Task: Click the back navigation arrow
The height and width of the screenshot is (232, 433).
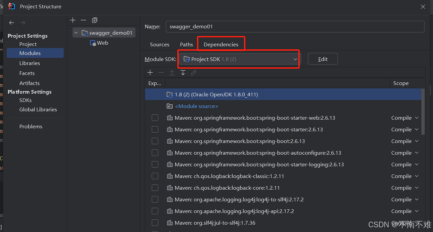Action: [12, 23]
